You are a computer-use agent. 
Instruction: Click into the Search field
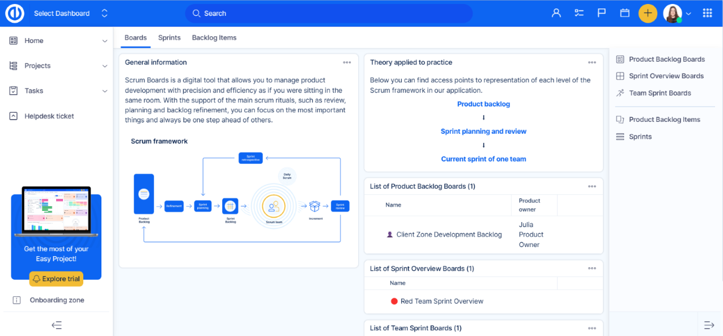tap(329, 14)
